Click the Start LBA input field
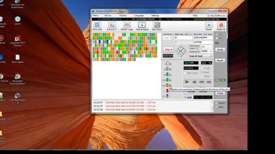 click(183, 38)
